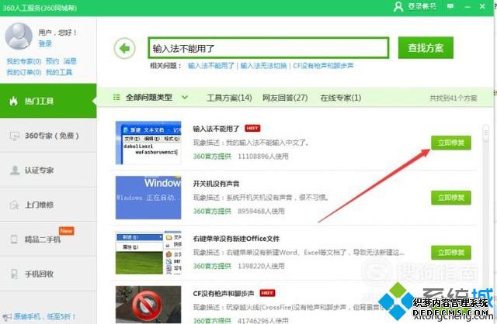Open thumbnail for 右键菜单没有新建Office文件

[148, 253]
